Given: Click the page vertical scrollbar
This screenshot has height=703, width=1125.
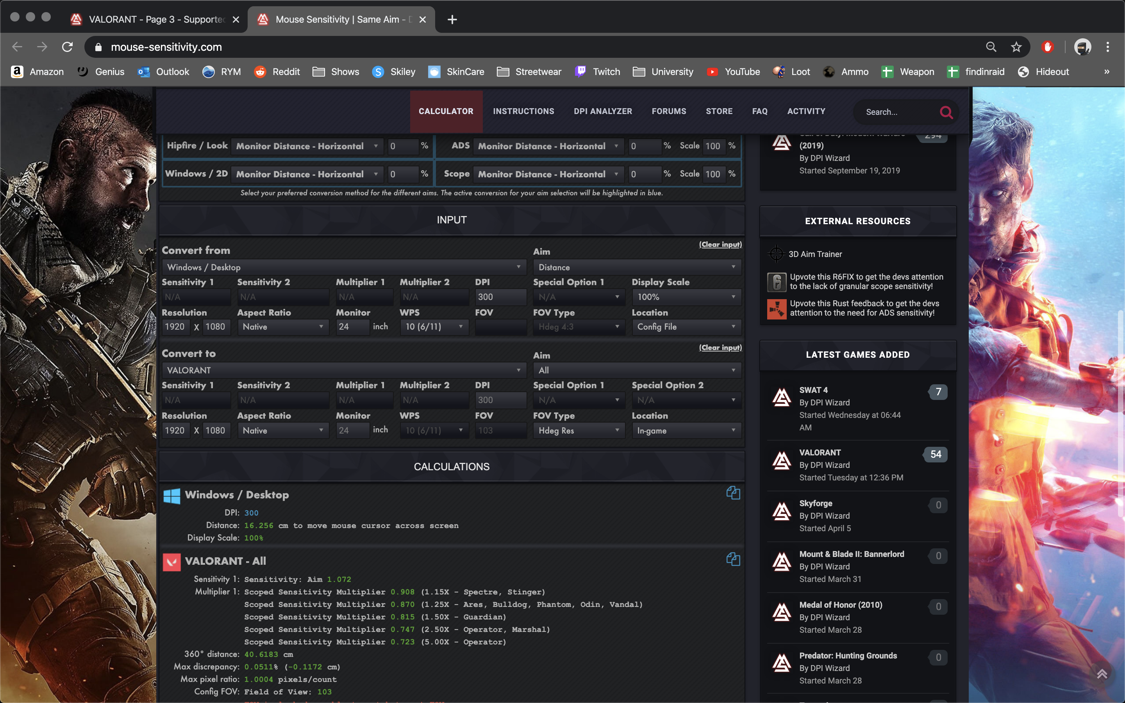Looking at the screenshot, I should 1120,414.
